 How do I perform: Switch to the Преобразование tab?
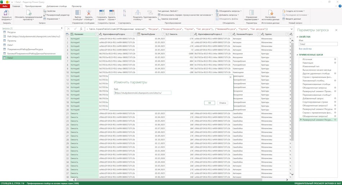(x=33, y=6)
